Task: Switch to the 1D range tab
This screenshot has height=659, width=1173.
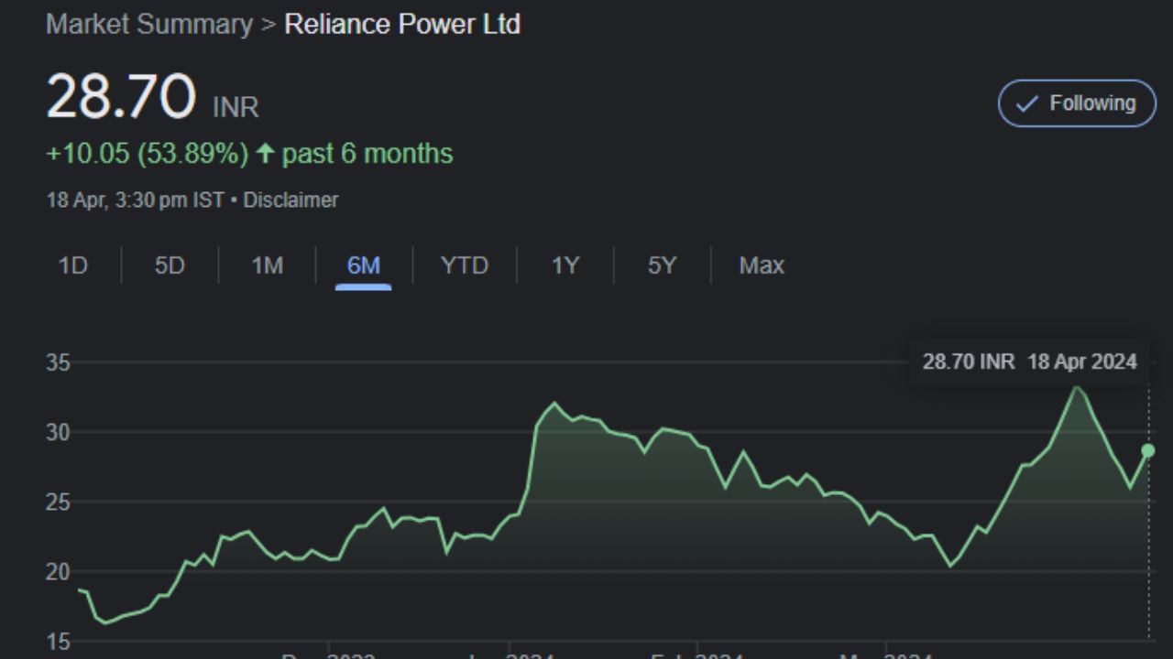Action: [72, 265]
